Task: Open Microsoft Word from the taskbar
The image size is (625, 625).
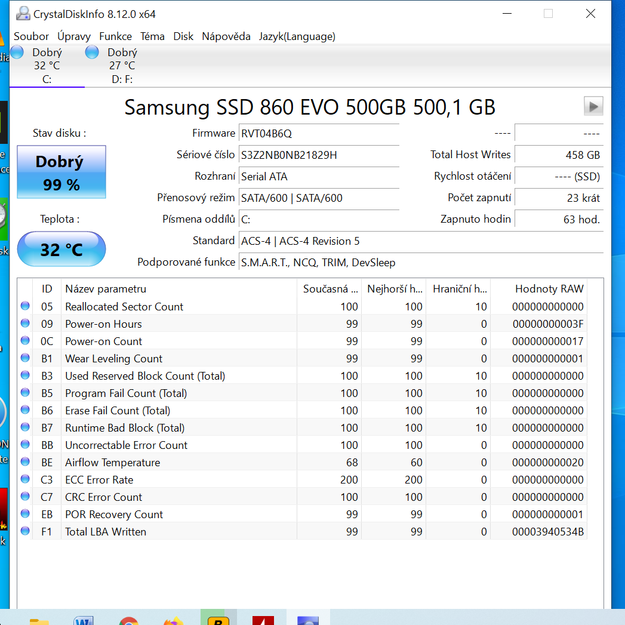Action: [84, 621]
